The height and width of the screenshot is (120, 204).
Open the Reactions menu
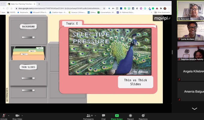coord(143,117)
